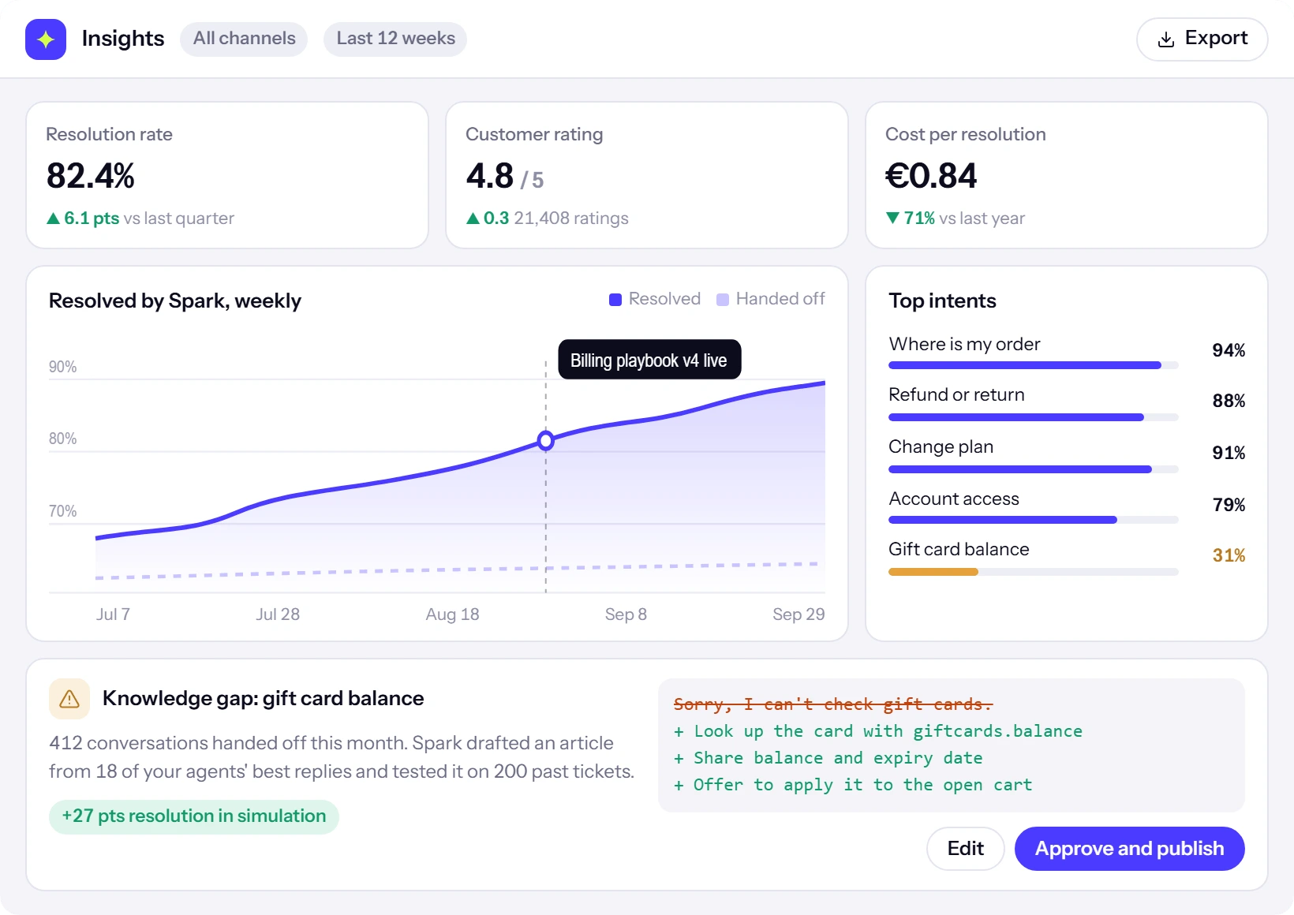This screenshot has width=1294, height=915.
Task: Click the Offer to apply it diff line
Action: [x=853, y=785]
